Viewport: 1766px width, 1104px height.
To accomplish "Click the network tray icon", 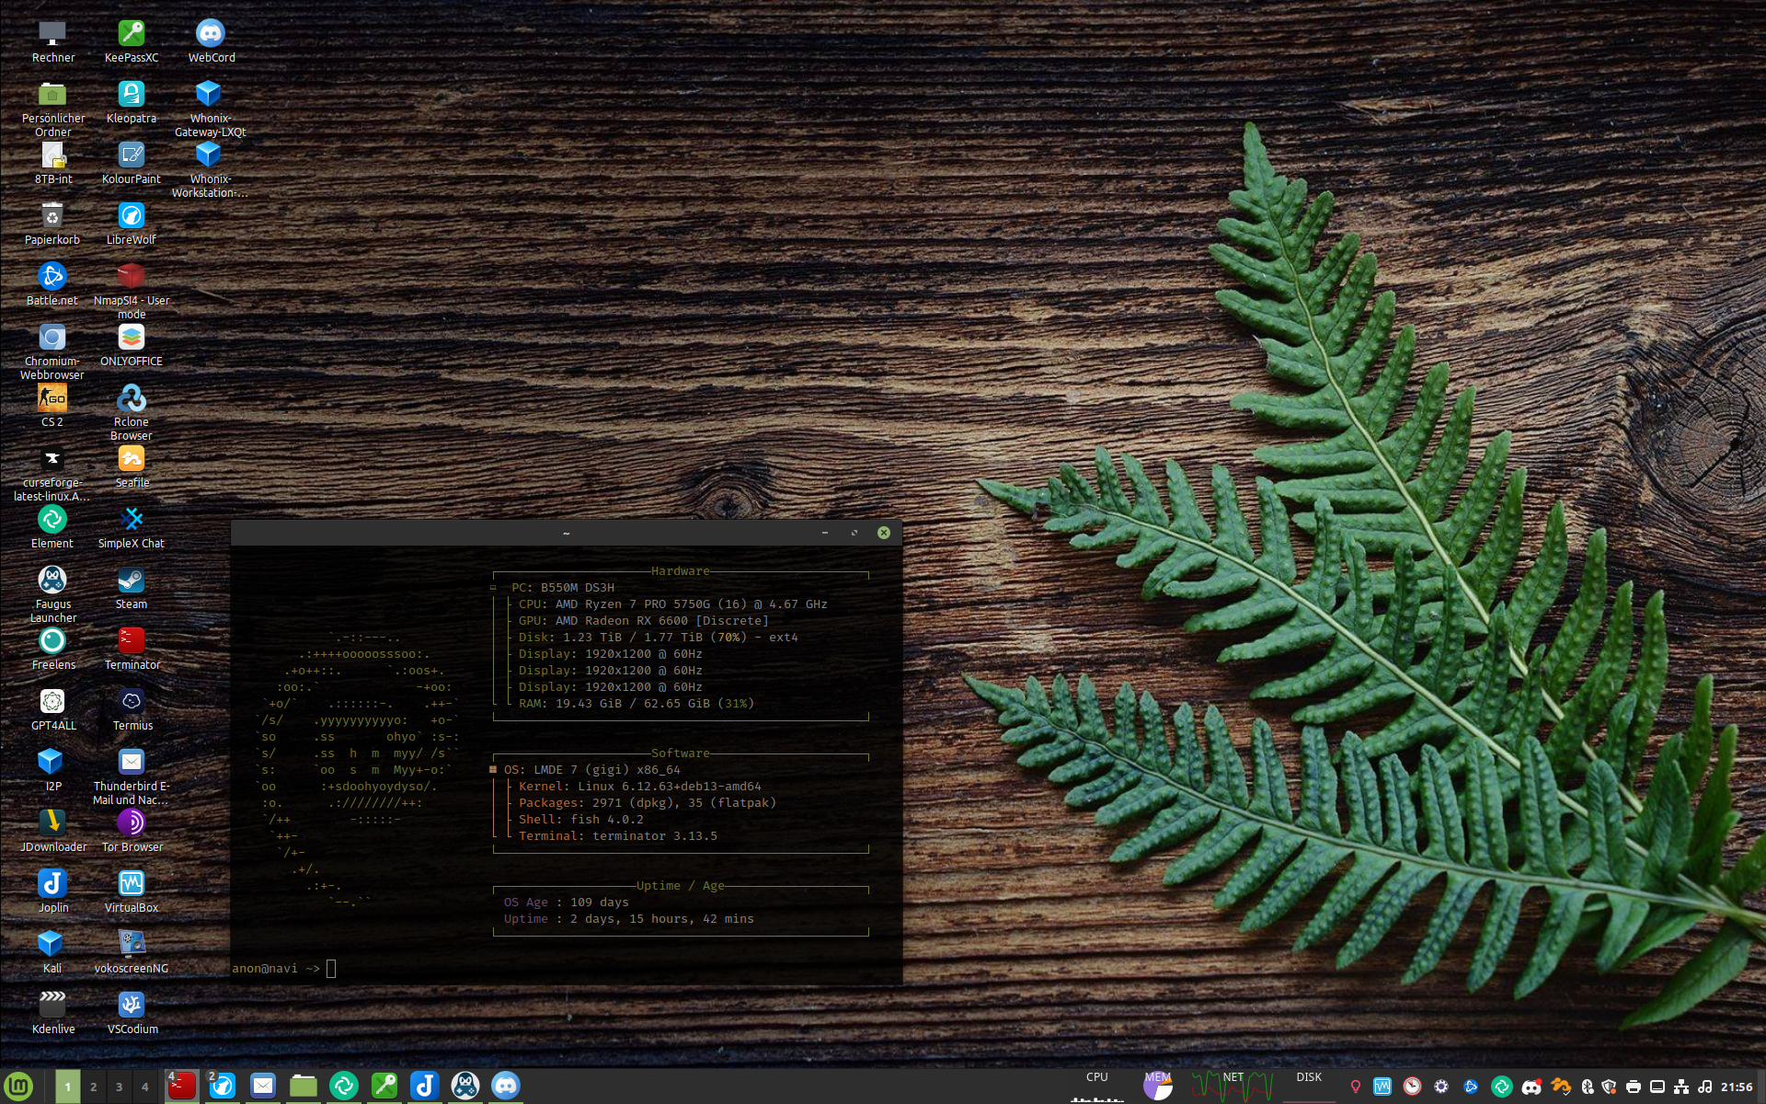I will [x=1681, y=1087].
